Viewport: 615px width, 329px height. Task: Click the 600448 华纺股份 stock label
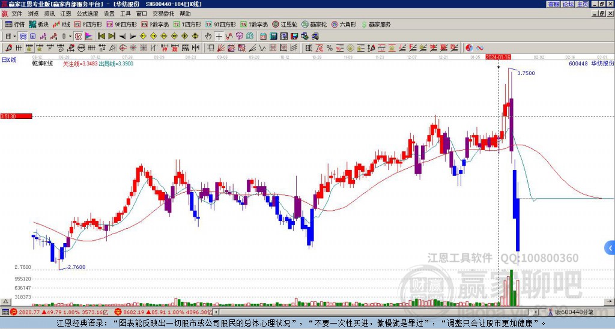point(592,64)
